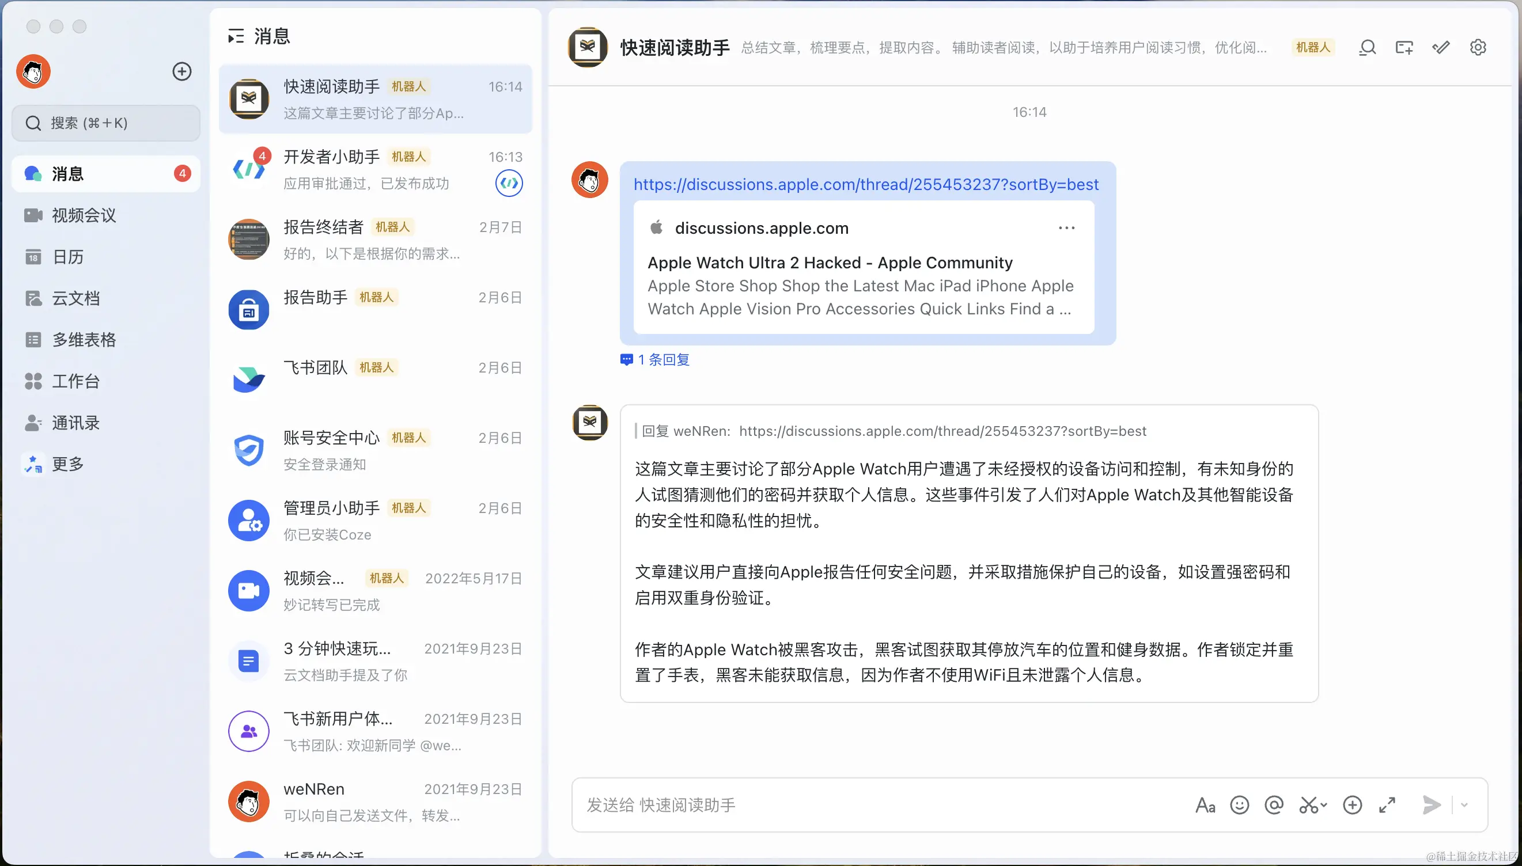This screenshot has height=866, width=1522.
Task: Click the search box 搜索
Action: point(106,123)
